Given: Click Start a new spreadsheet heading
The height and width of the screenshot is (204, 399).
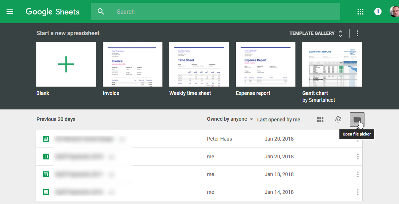Looking at the screenshot, I should click(x=68, y=33).
